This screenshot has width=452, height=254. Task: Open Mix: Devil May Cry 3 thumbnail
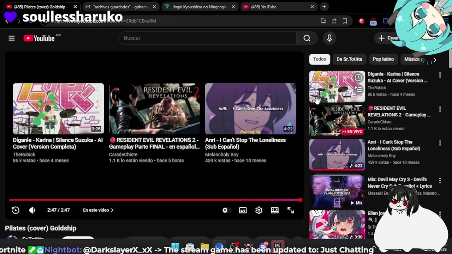[x=337, y=192]
